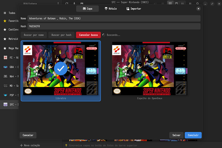The height and width of the screenshot is (148, 222).
Task: Select the libretro cover thumbnail
Action: click(61, 68)
